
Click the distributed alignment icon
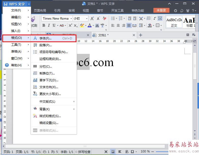[134, 26]
